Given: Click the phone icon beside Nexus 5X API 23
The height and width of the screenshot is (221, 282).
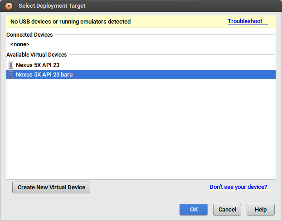Looking at the screenshot, I should [11, 65].
